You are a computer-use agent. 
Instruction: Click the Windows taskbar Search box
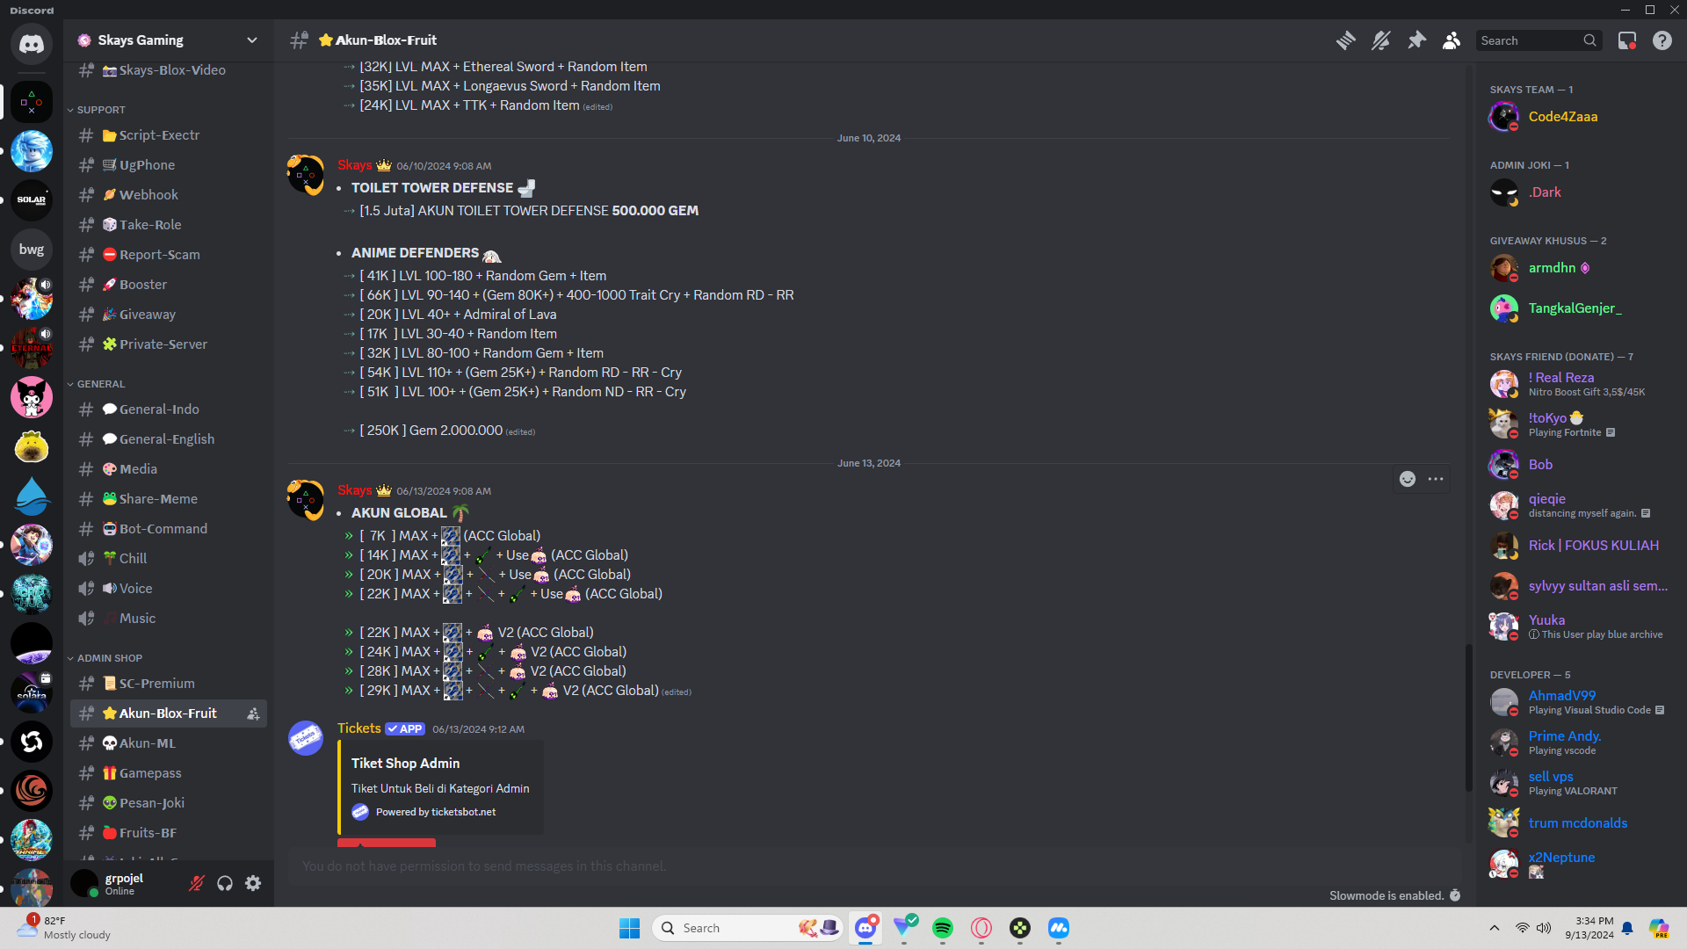748,928
